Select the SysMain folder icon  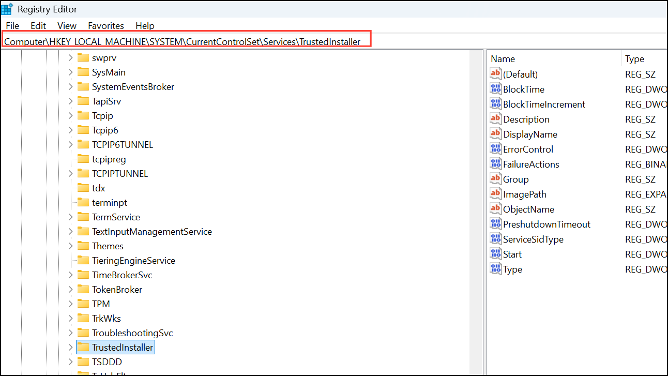(83, 72)
